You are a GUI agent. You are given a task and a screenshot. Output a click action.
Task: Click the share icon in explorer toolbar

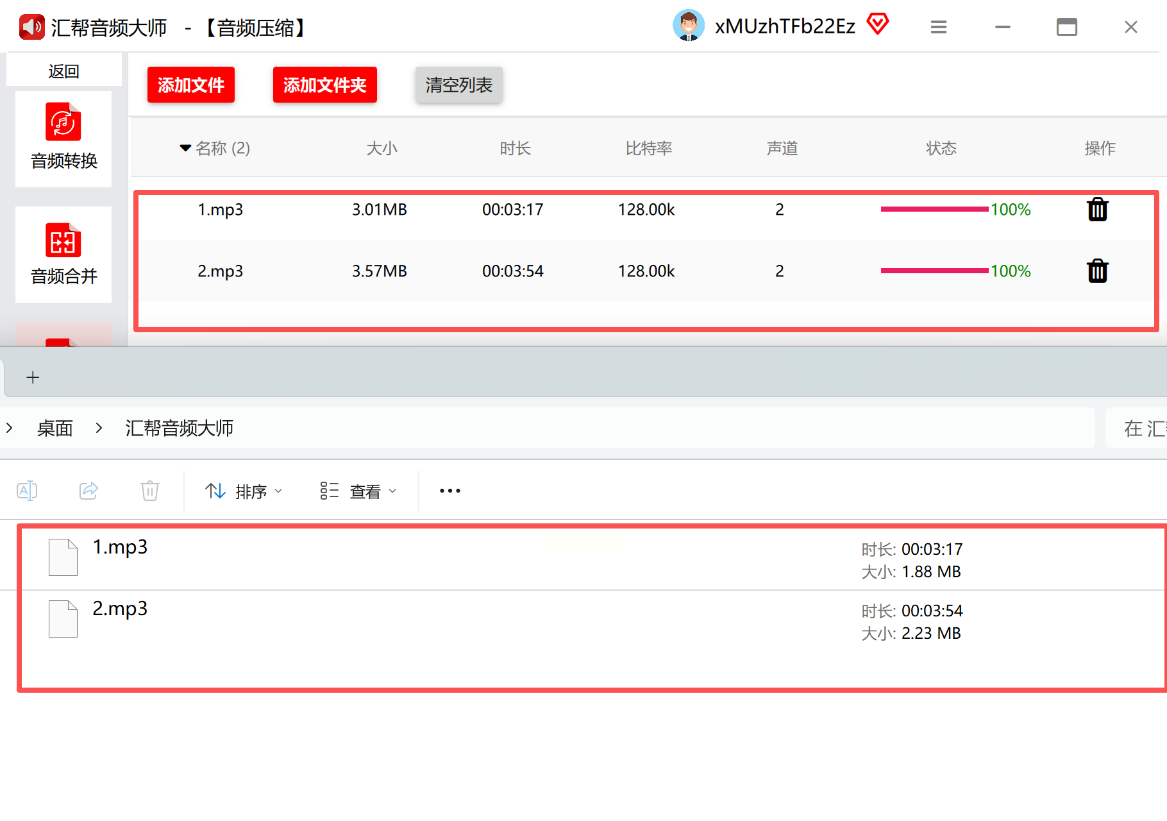click(x=88, y=491)
